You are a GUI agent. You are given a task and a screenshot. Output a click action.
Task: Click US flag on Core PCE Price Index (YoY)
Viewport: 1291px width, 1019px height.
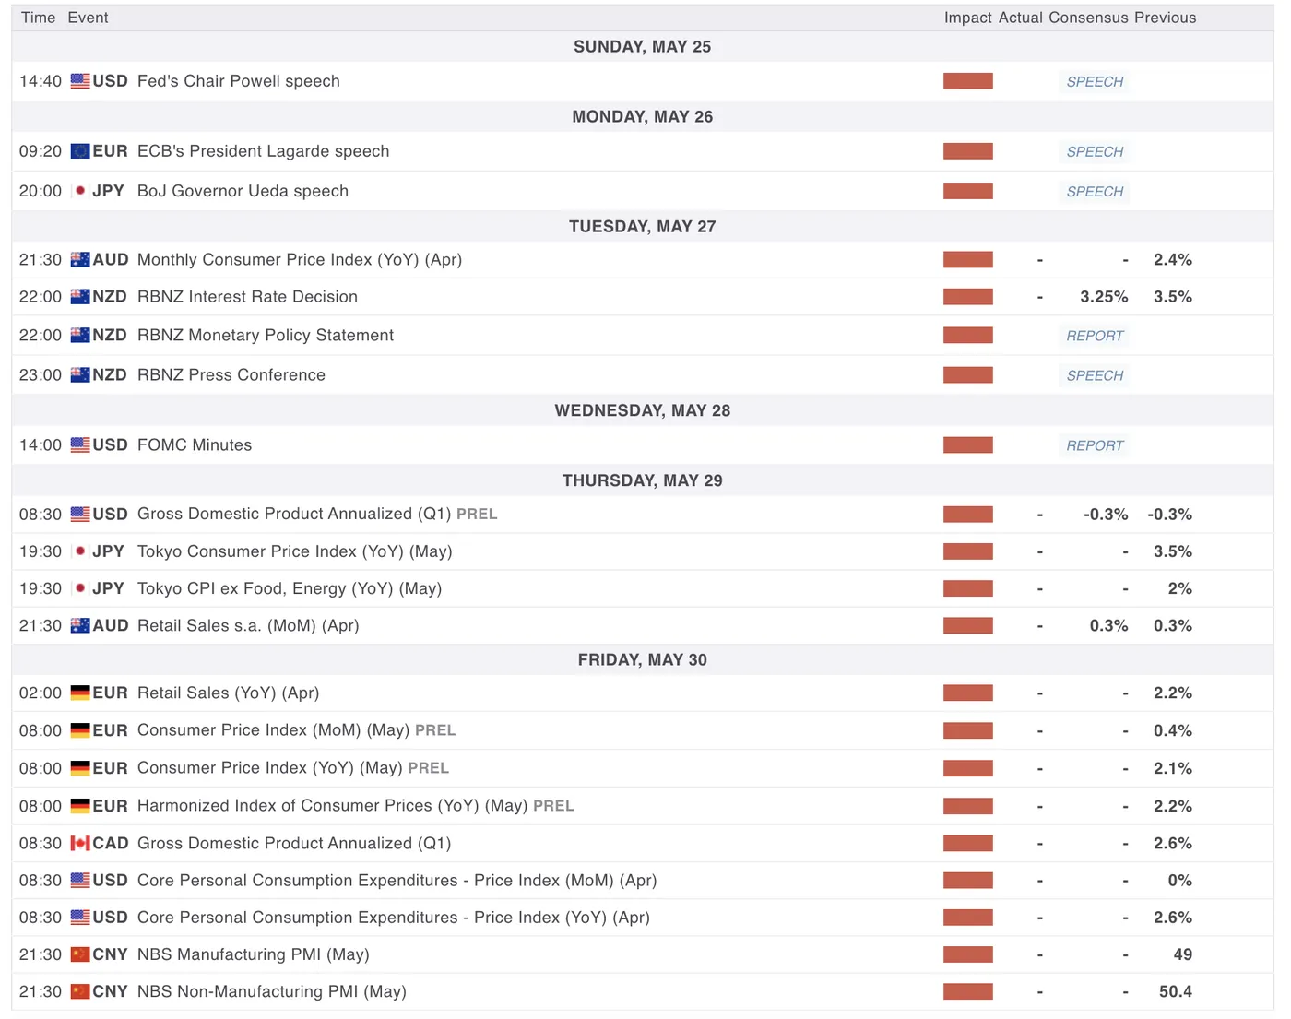[x=80, y=918]
